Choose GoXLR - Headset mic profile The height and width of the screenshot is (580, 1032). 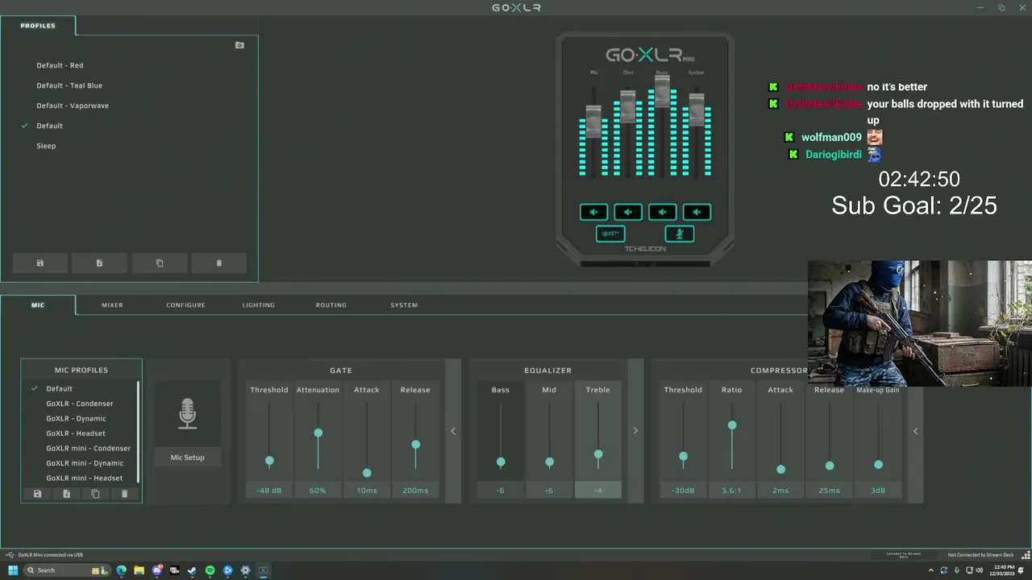coord(76,433)
